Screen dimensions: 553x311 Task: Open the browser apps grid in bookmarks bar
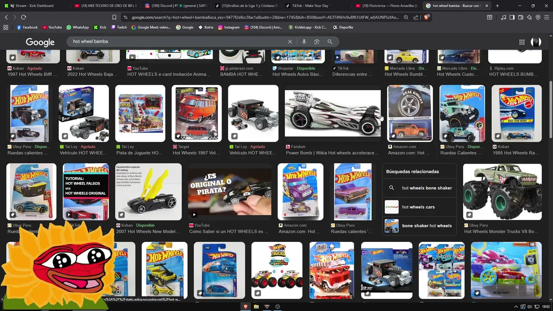(x=6, y=27)
